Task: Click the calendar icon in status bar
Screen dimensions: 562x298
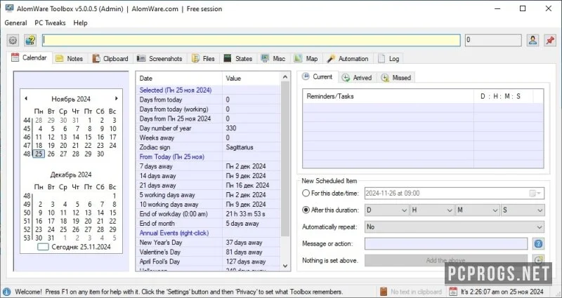Action: click(453, 292)
